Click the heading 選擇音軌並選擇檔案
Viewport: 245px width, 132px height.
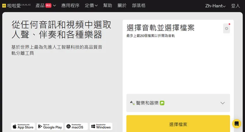pyautogui.click(x=161, y=28)
